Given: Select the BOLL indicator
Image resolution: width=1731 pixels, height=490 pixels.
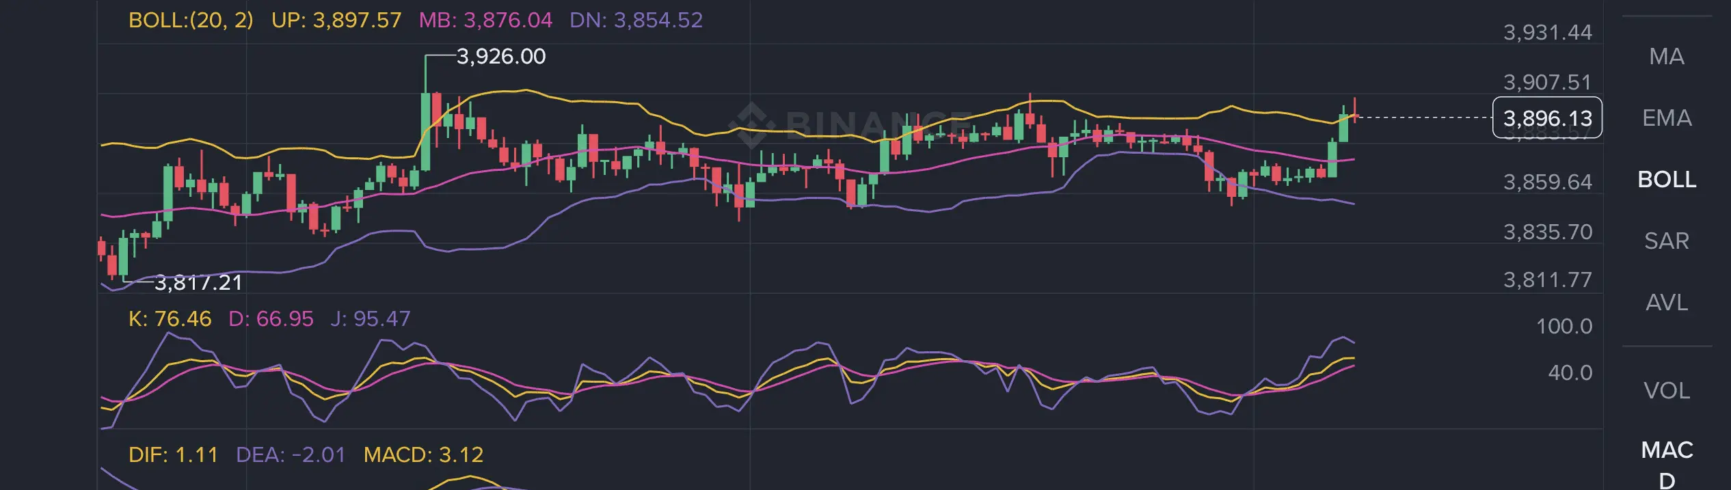Looking at the screenshot, I should (1666, 179).
